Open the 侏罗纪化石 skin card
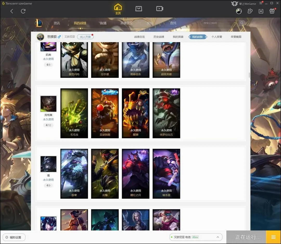 click(166, 113)
